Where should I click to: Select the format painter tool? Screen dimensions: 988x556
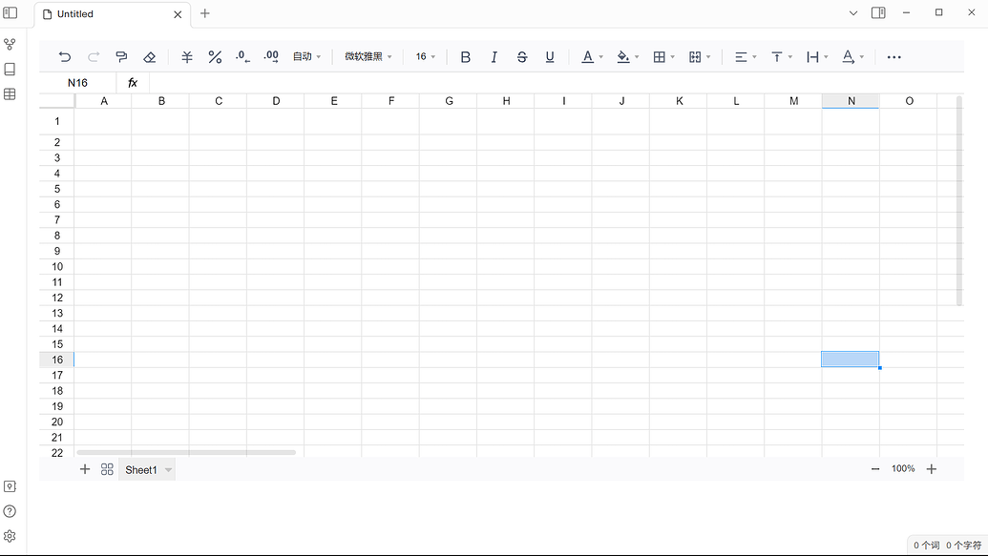pyautogui.click(x=121, y=57)
